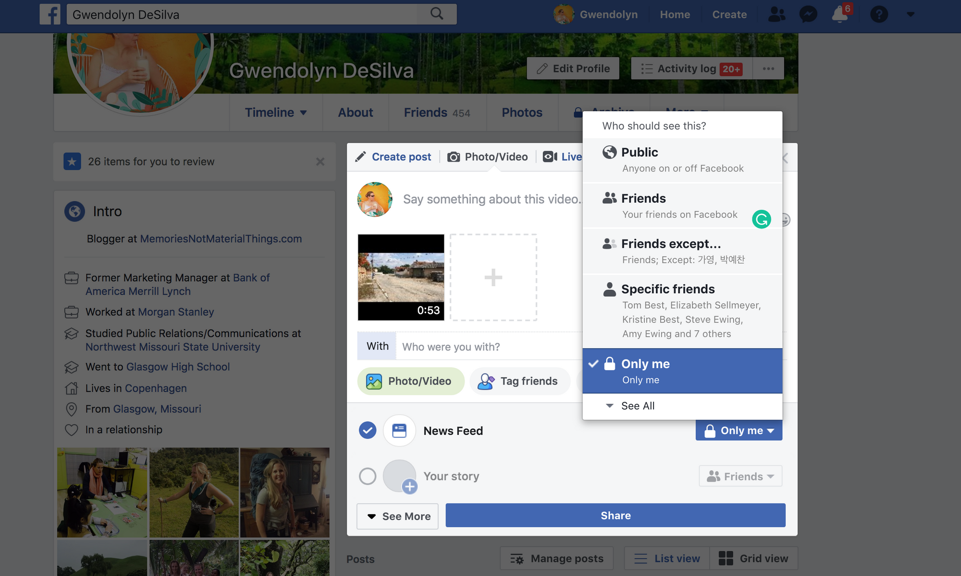Choose the Public audience option
Screen dimensions: 961x576
[639, 152]
